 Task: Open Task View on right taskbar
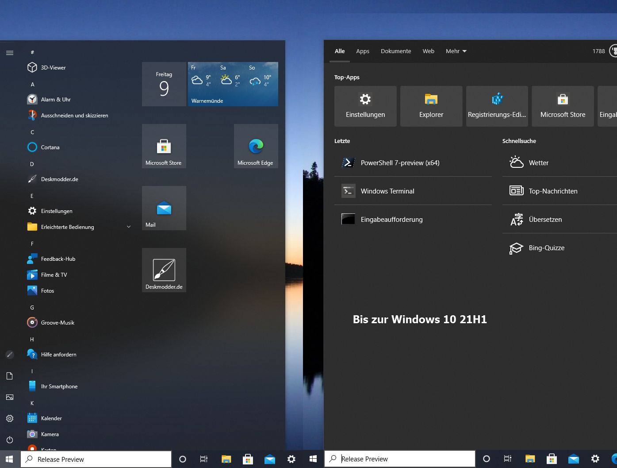(508, 459)
